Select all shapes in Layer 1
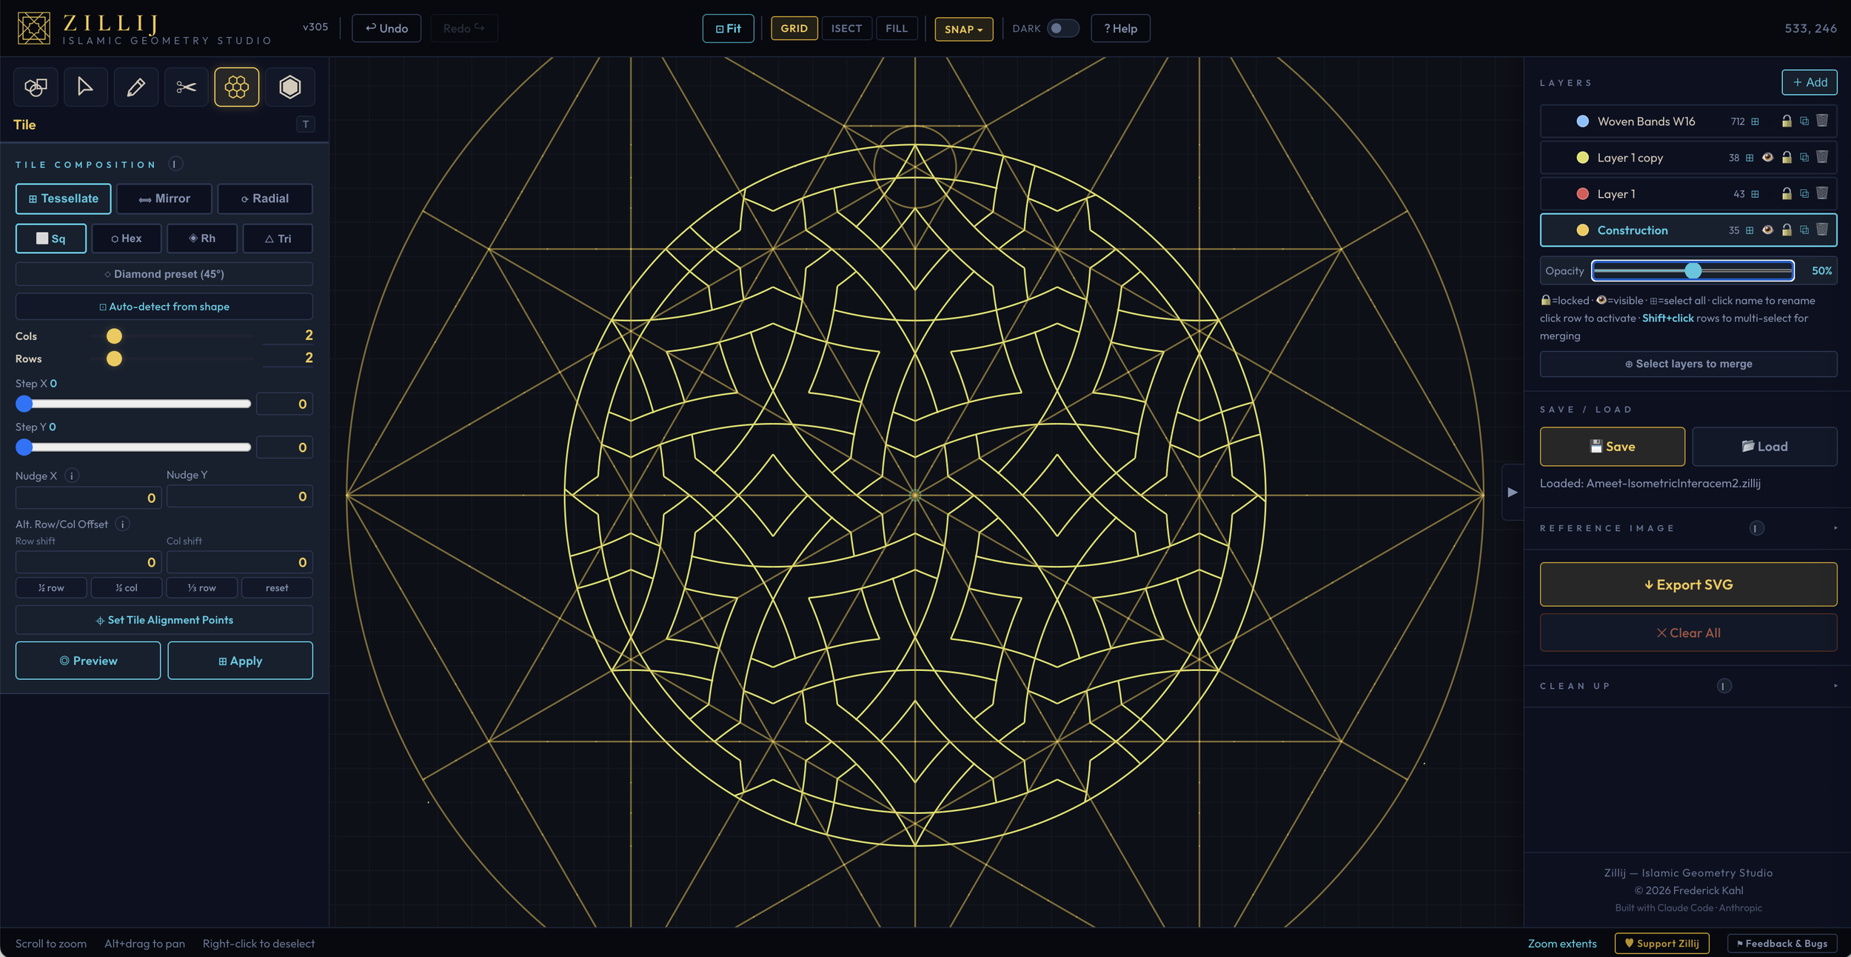The image size is (1851, 957). point(1755,194)
